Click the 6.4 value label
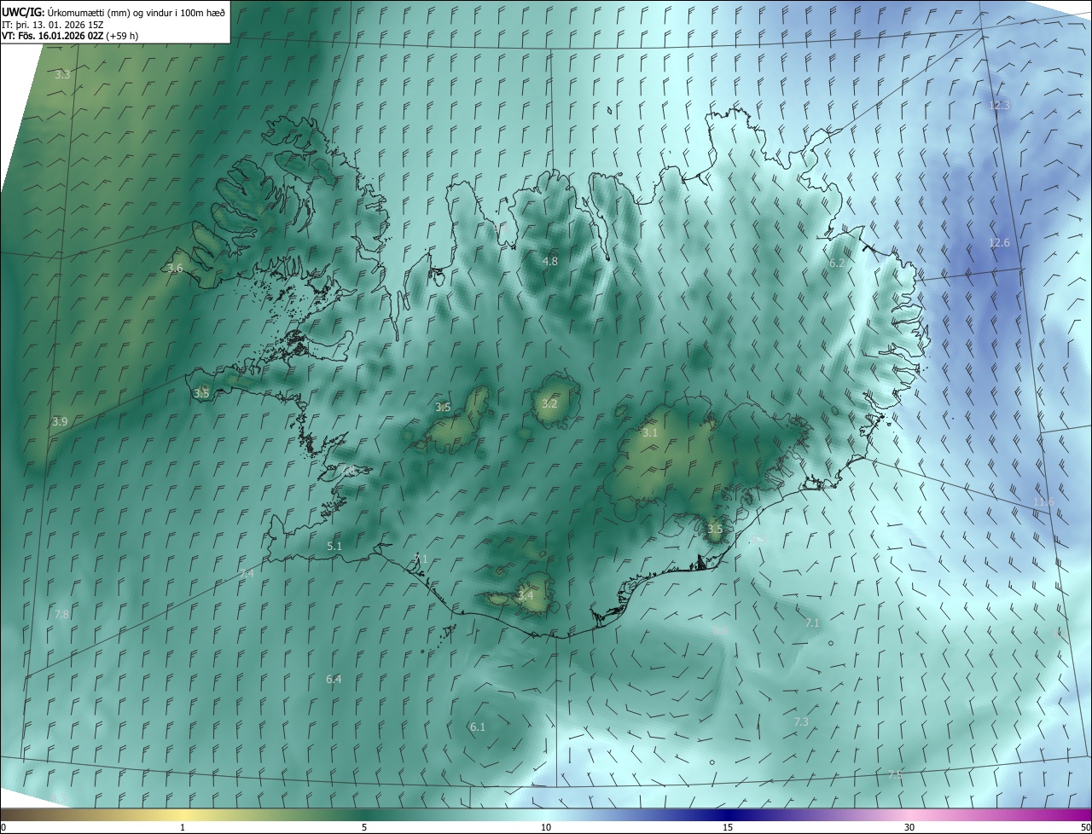Screen dimensions: 1092x834 [334, 680]
